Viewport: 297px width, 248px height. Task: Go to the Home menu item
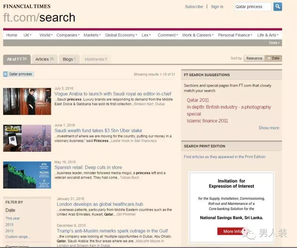click(x=12, y=35)
